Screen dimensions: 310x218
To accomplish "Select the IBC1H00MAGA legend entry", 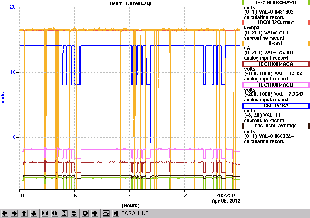I will (276, 64).
